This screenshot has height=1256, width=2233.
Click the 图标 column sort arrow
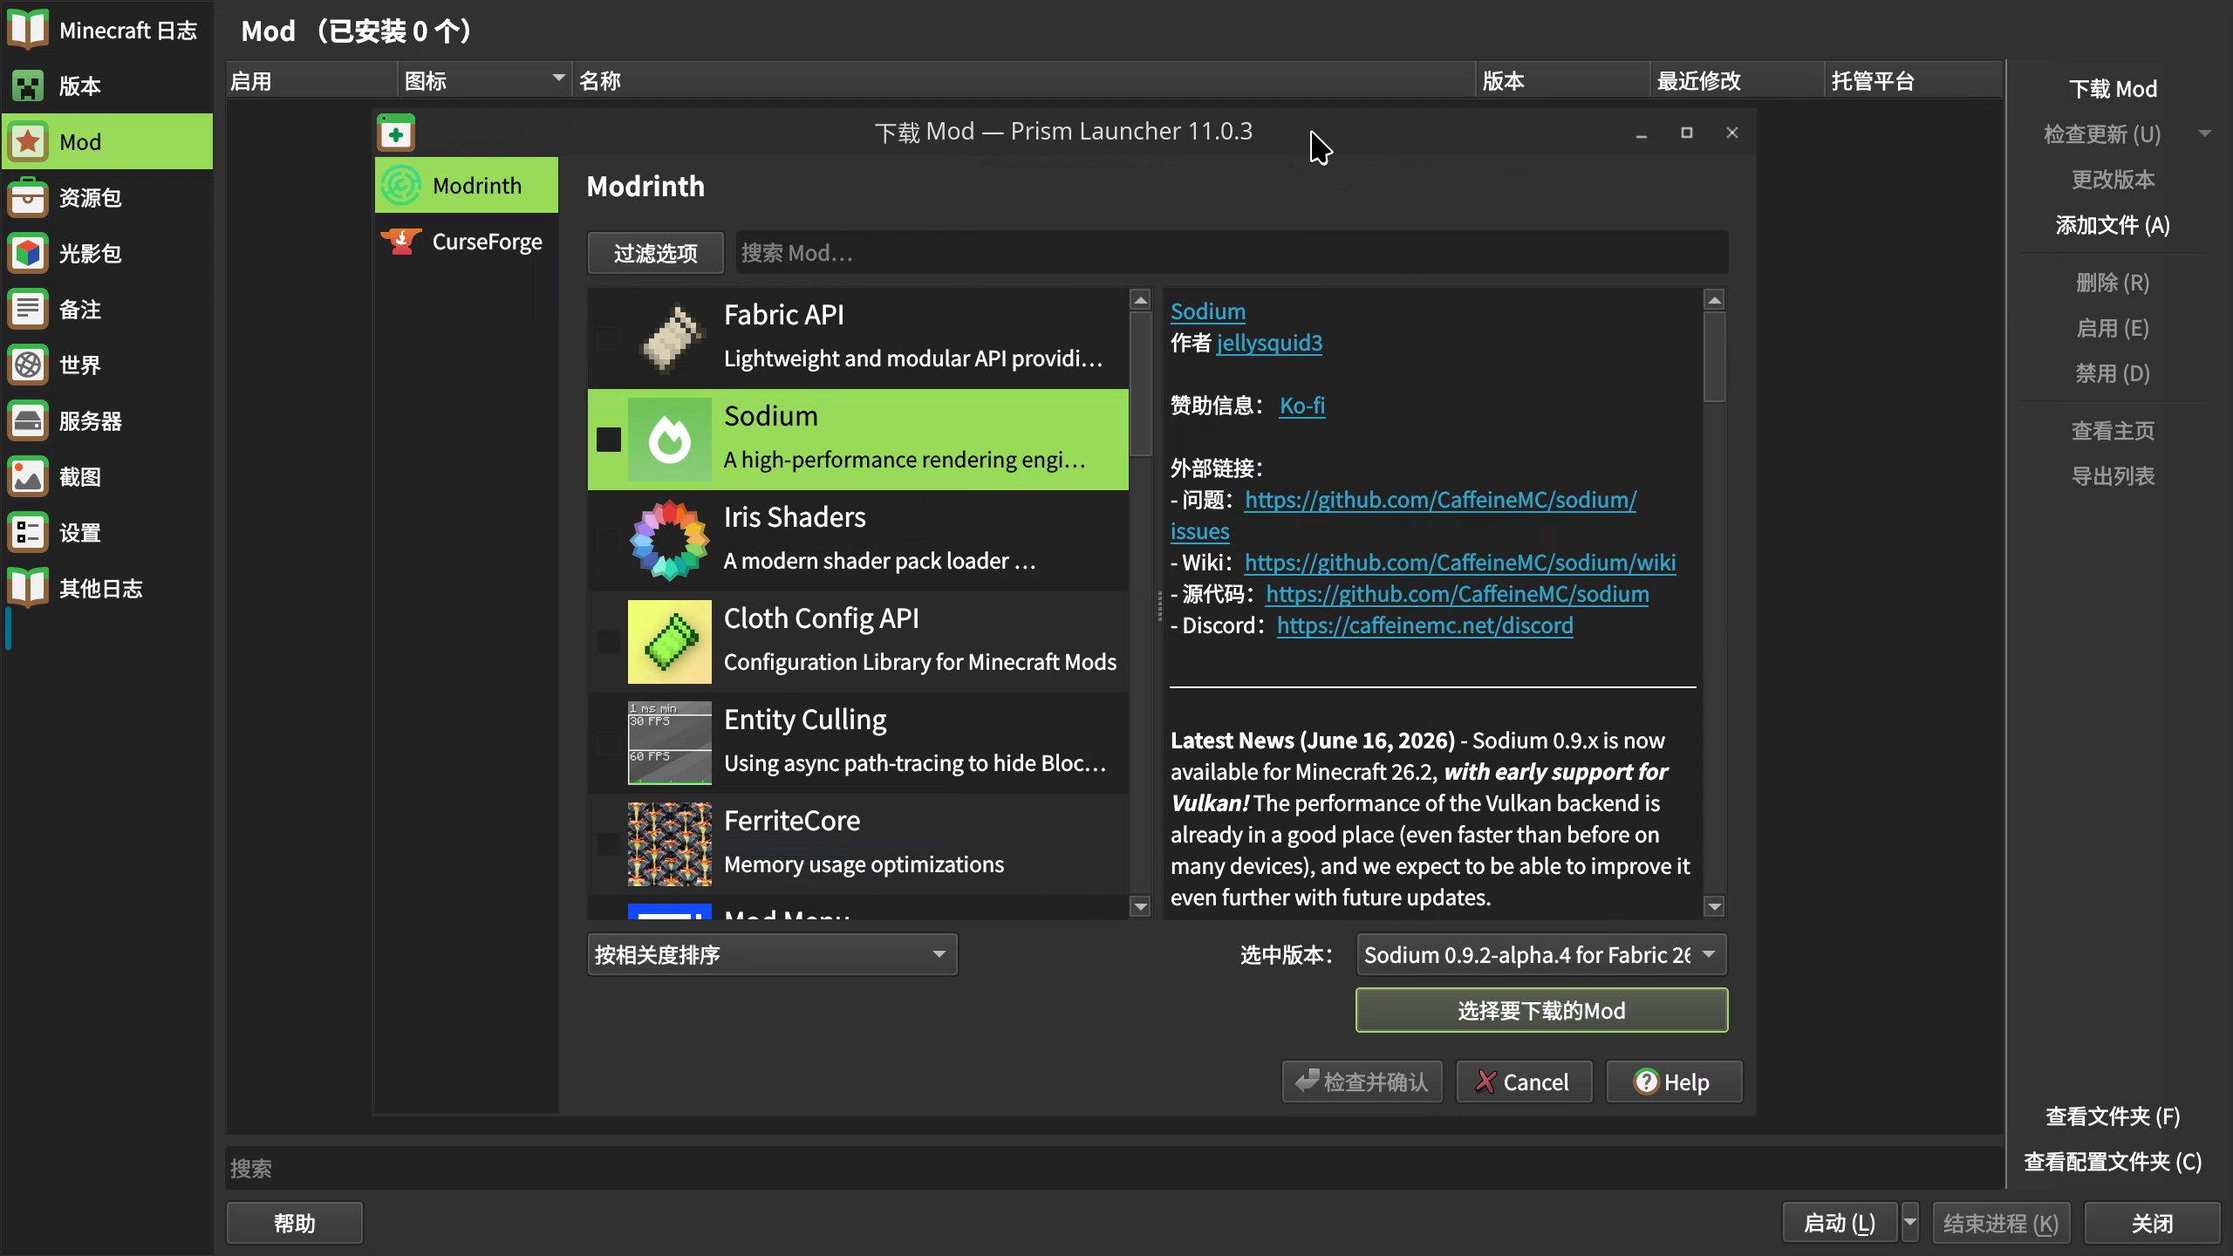[558, 78]
